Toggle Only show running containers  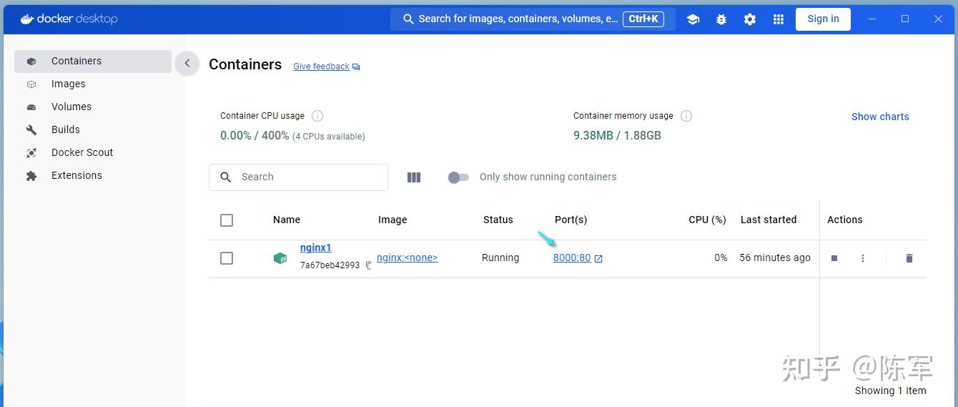pyautogui.click(x=458, y=177)
